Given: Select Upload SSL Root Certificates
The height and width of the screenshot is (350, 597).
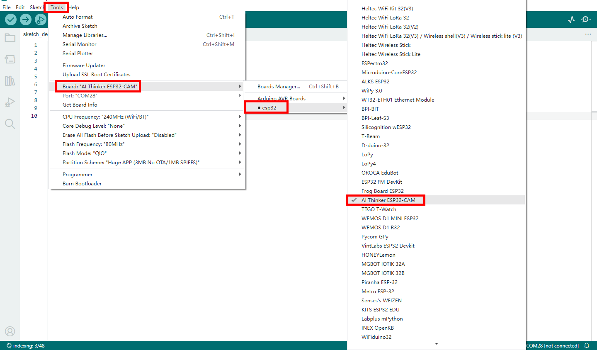Looking at the screenshot, I should pyautogui.click(x=147, y=75).
